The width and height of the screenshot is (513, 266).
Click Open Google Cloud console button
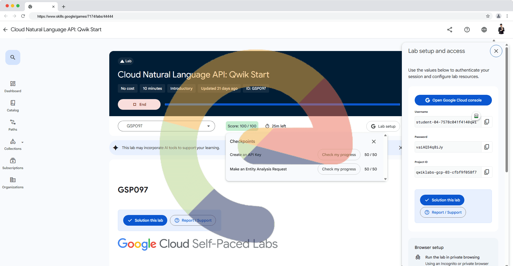pyautogui.click(x=453, y=100)
